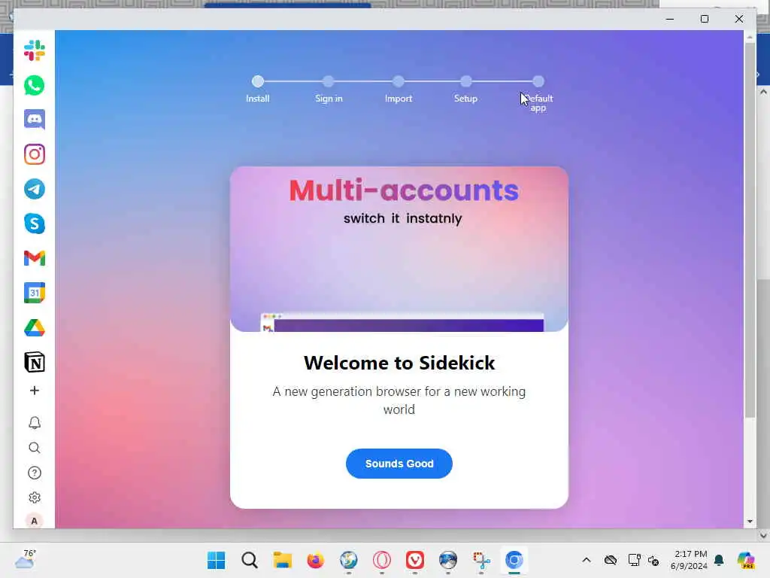Launch Notion from the sidebar
The height and width of the screenshot is (578, 770).
[35, 362]
